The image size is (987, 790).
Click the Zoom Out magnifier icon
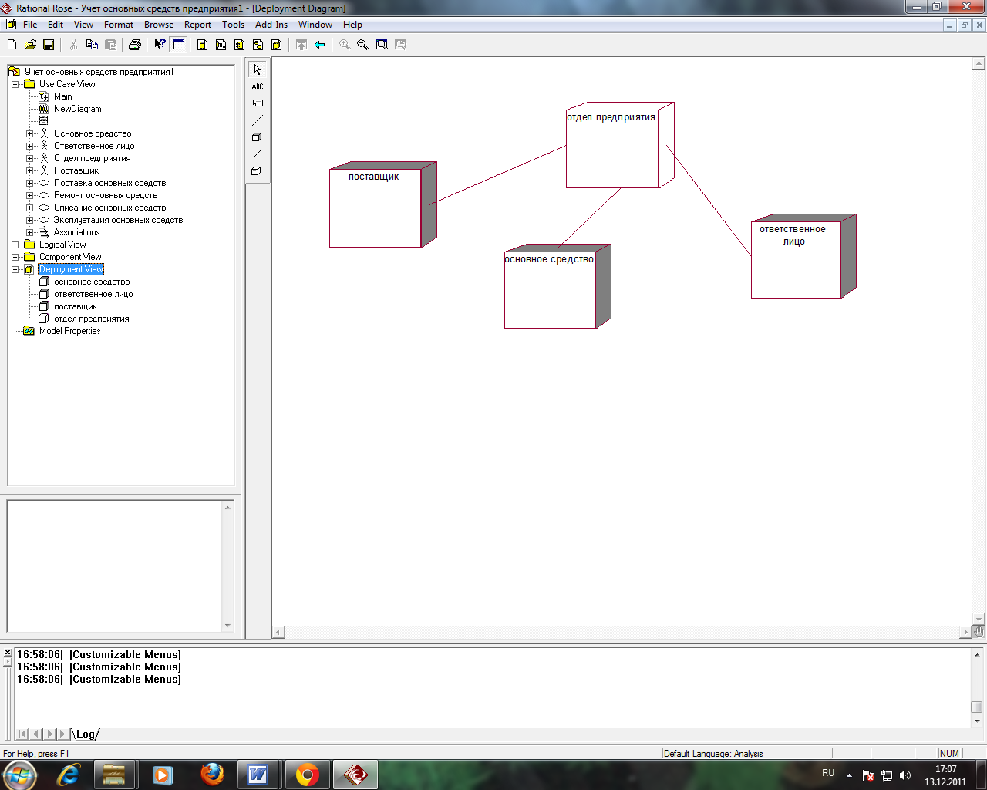(x=363, y=45)
